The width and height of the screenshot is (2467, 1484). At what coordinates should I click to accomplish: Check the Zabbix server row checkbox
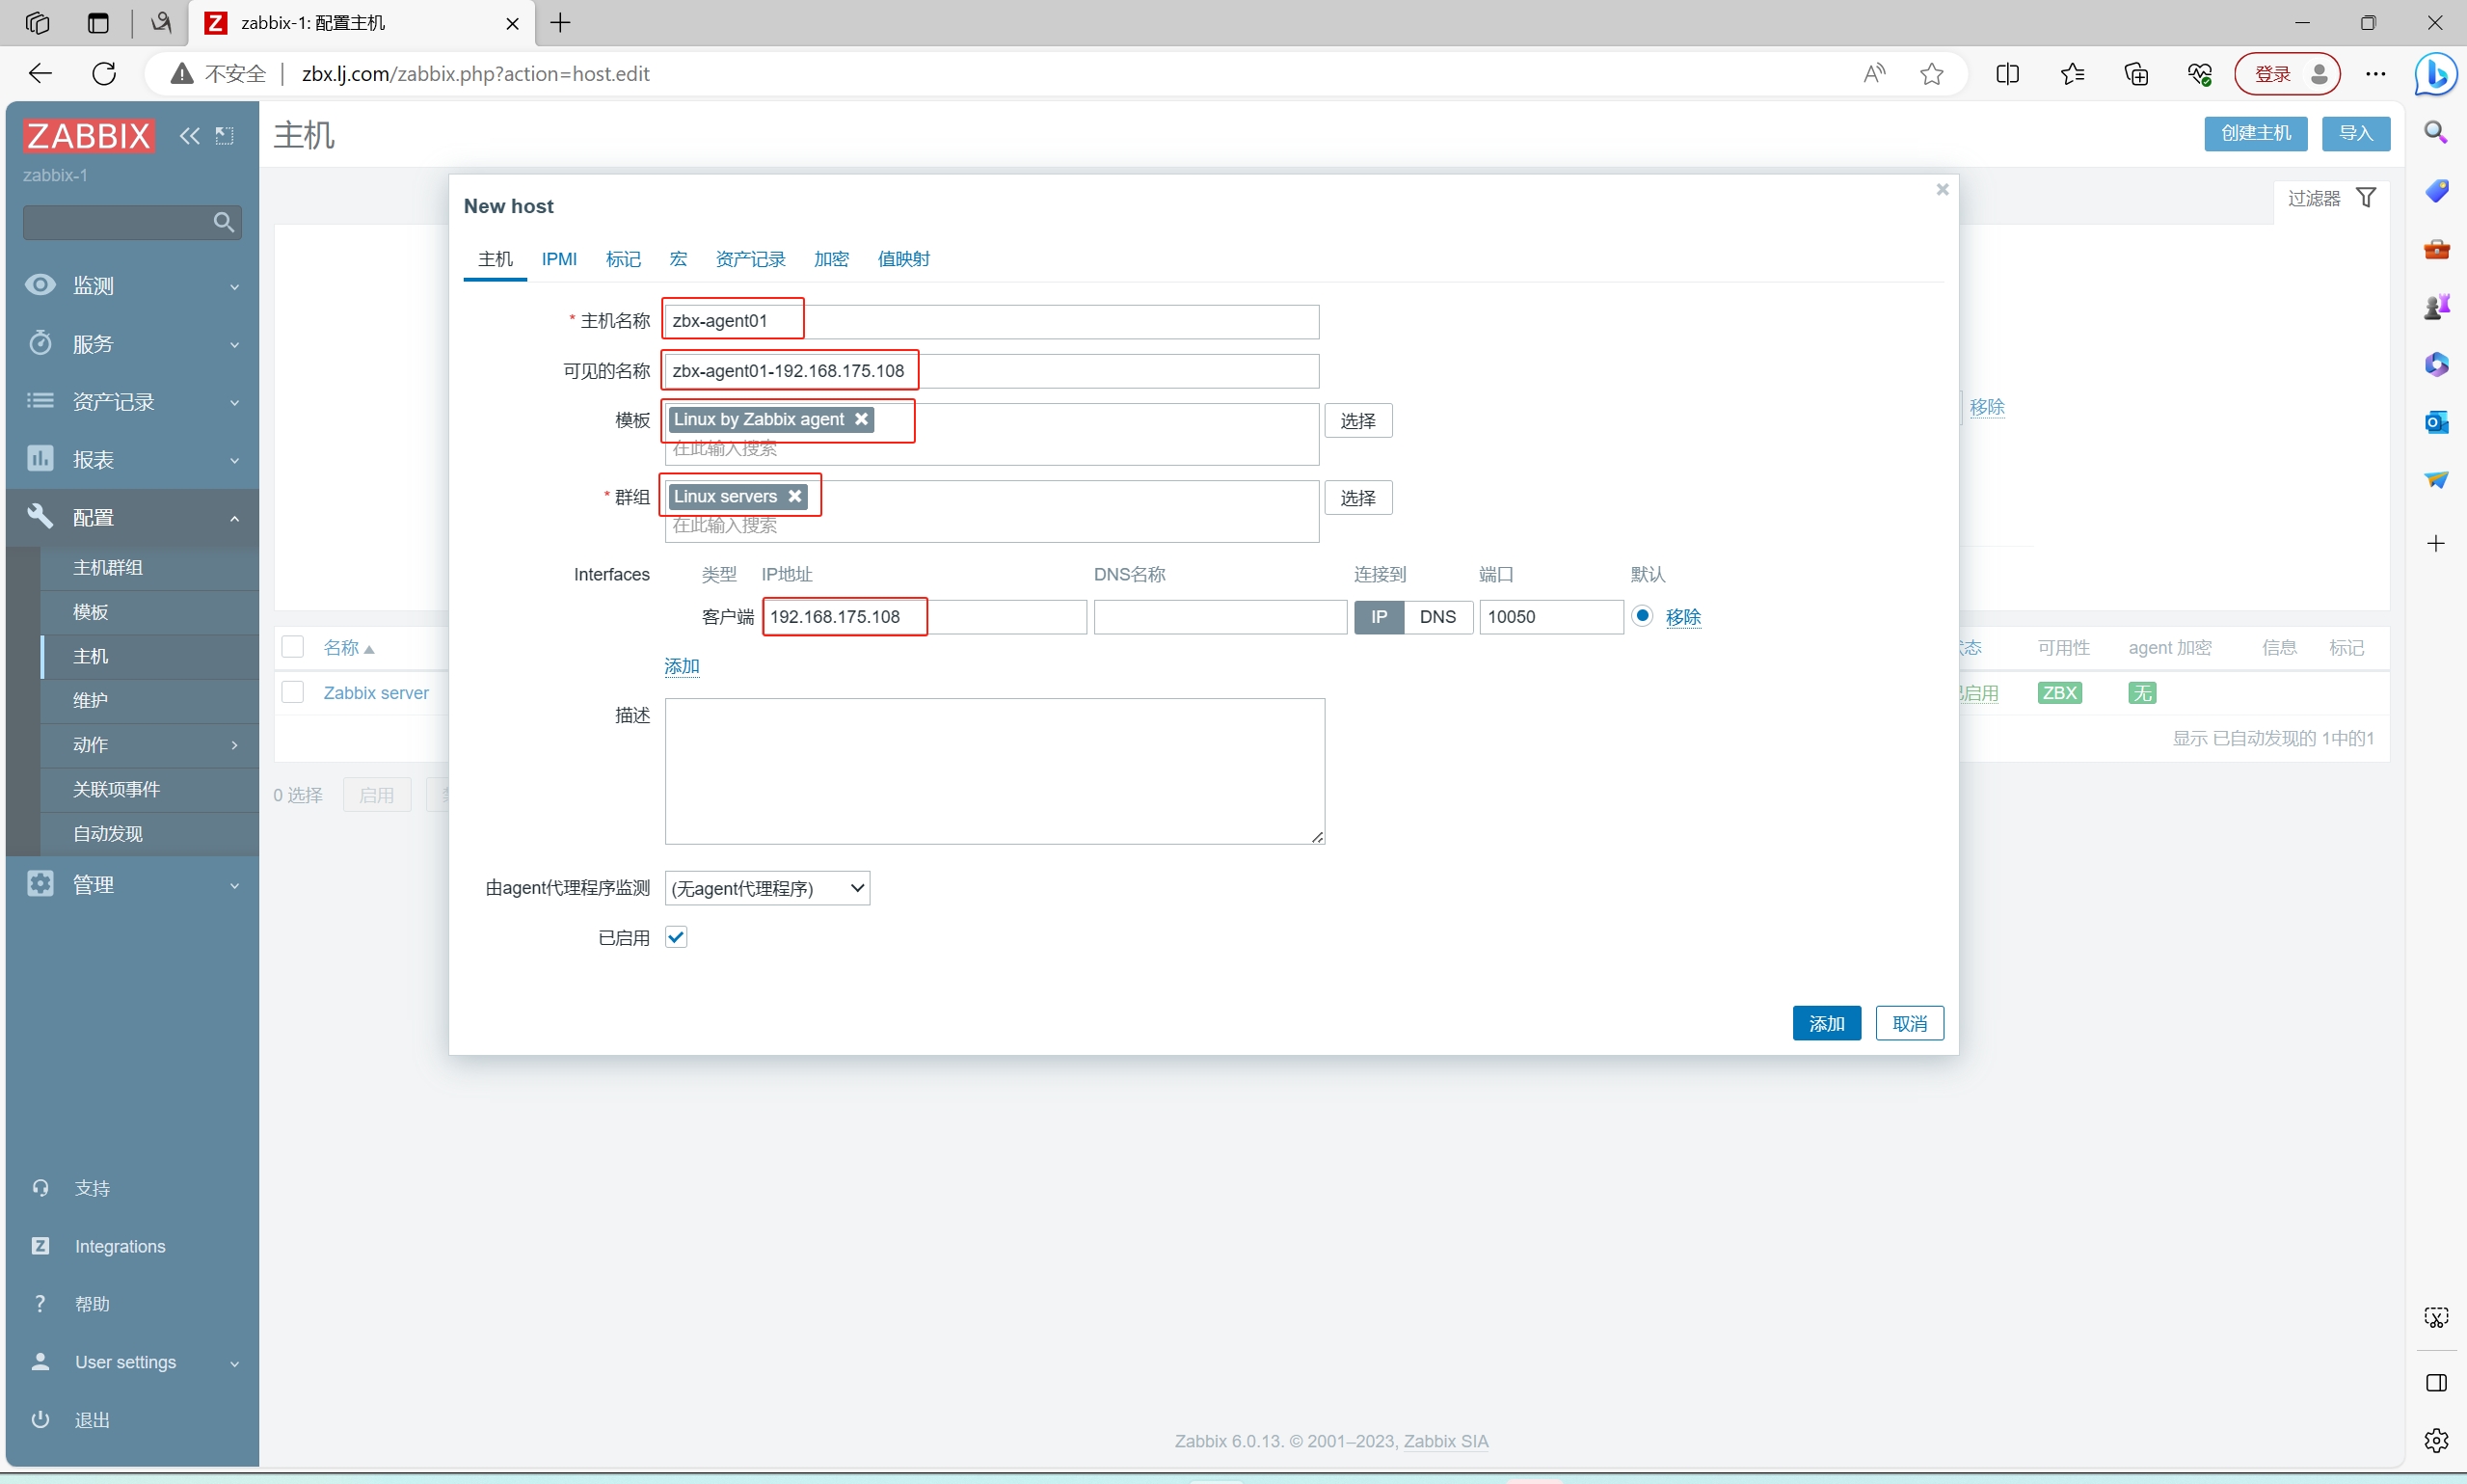tap(293, 692)
